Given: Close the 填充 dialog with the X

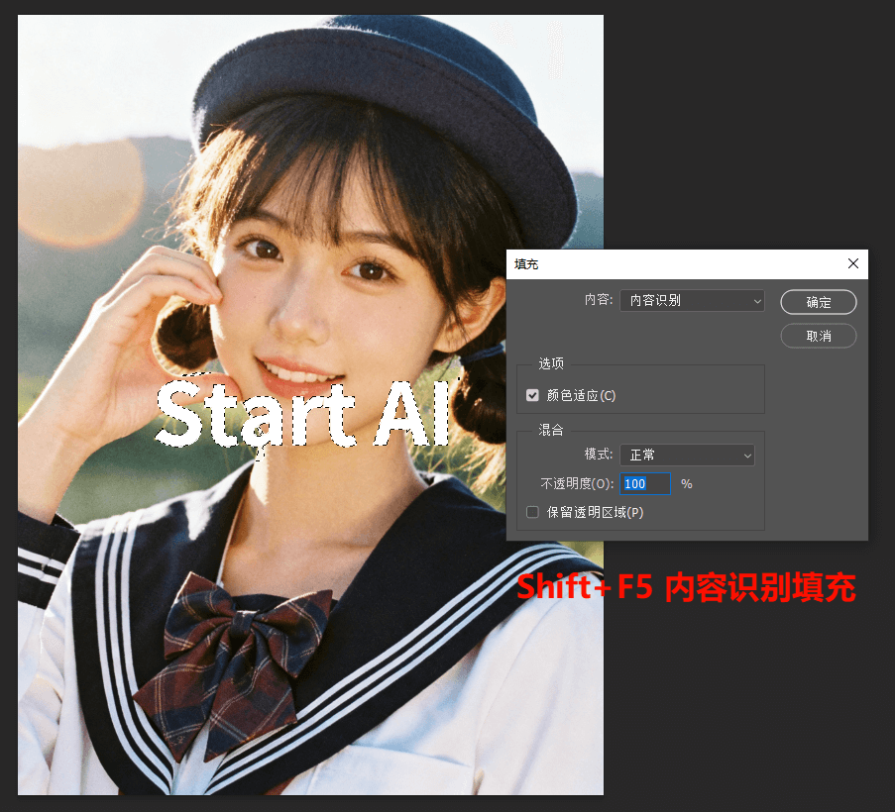Looking at the screenshot, I should tap(852, 263).
